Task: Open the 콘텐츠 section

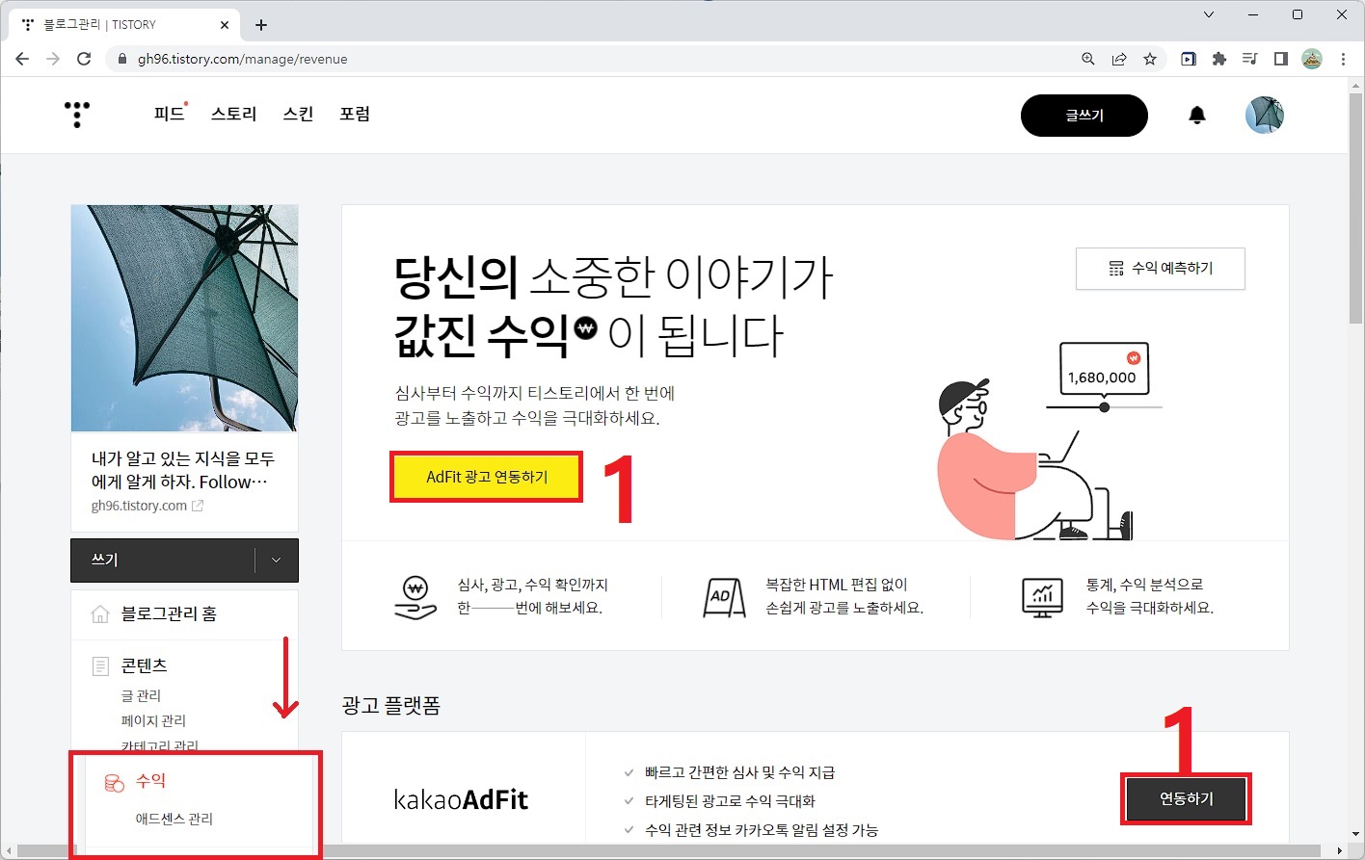Action: (145, 665)
